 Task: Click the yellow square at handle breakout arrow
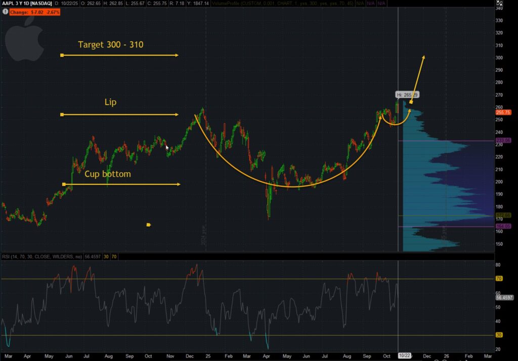tap(411, 103)
